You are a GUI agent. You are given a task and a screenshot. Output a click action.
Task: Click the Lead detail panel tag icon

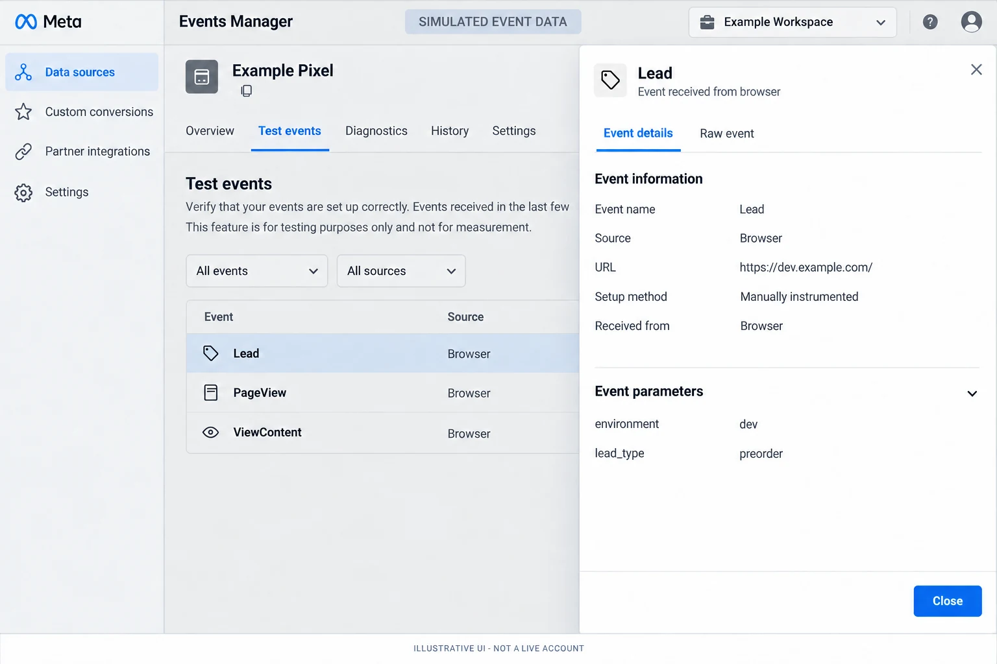610,80
